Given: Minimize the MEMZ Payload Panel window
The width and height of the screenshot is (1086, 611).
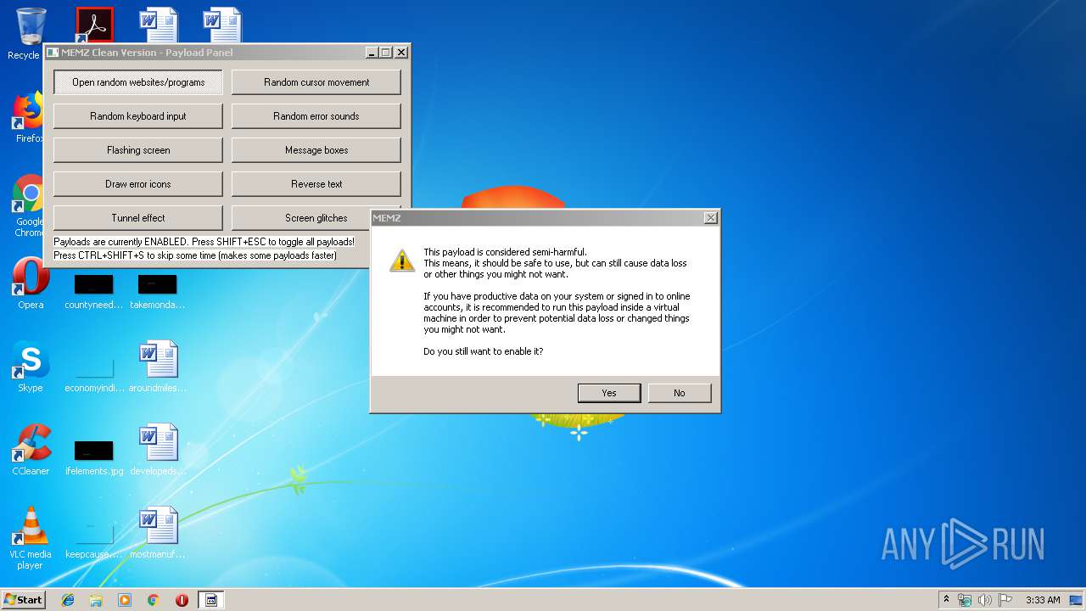Looking at the screenshot, I should pos(372,53).
